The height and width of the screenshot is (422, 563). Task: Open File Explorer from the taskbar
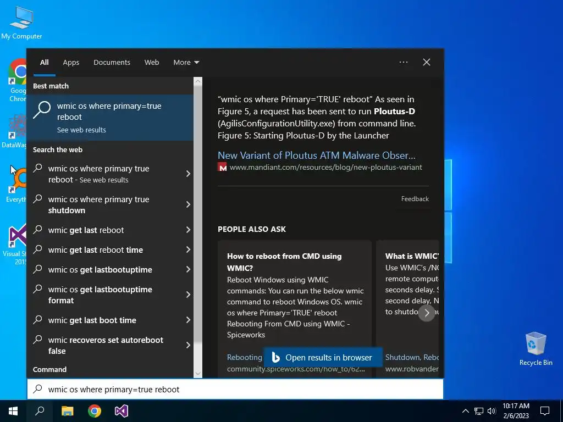[x=67, y=411]
